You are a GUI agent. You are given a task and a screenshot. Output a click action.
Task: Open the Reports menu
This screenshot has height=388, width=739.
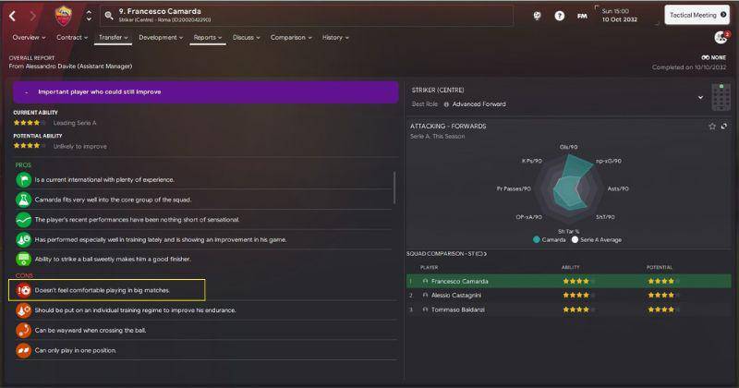(207, 37)
